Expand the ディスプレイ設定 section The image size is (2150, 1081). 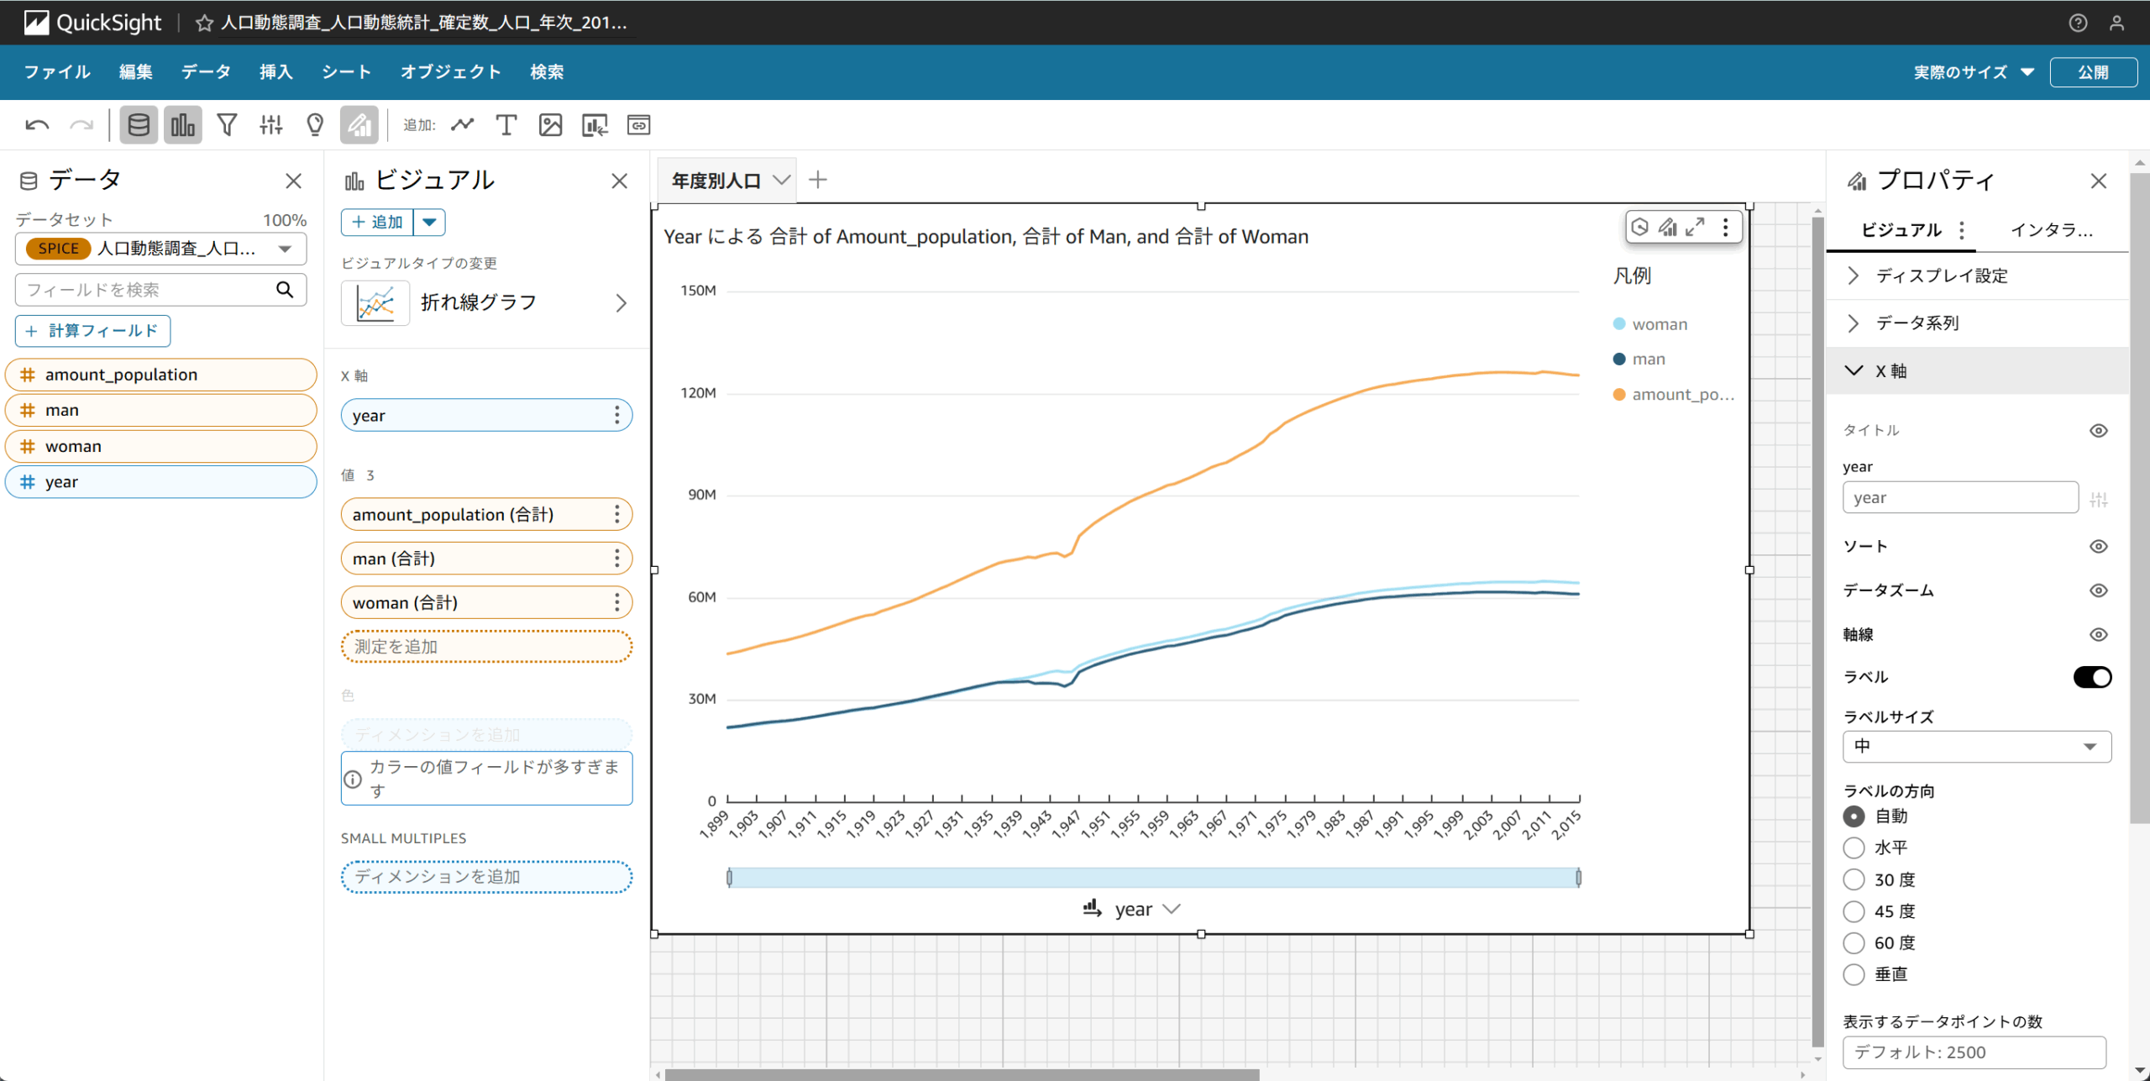click(x=1940, y=275)
